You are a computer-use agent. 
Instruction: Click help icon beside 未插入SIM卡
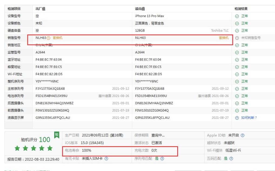(x=106, y=159)
